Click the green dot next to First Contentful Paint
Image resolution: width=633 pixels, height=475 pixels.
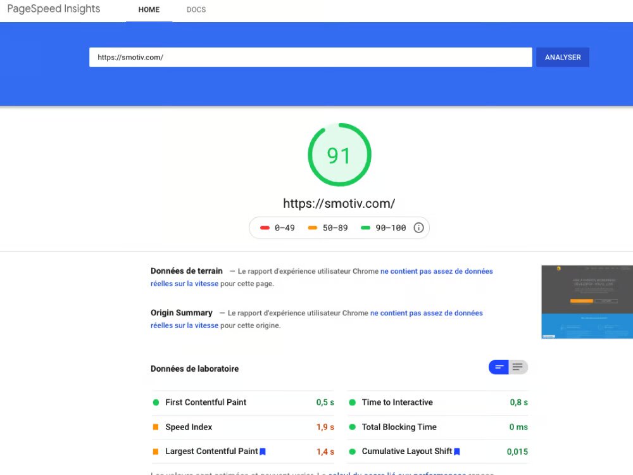click(156, 402)
